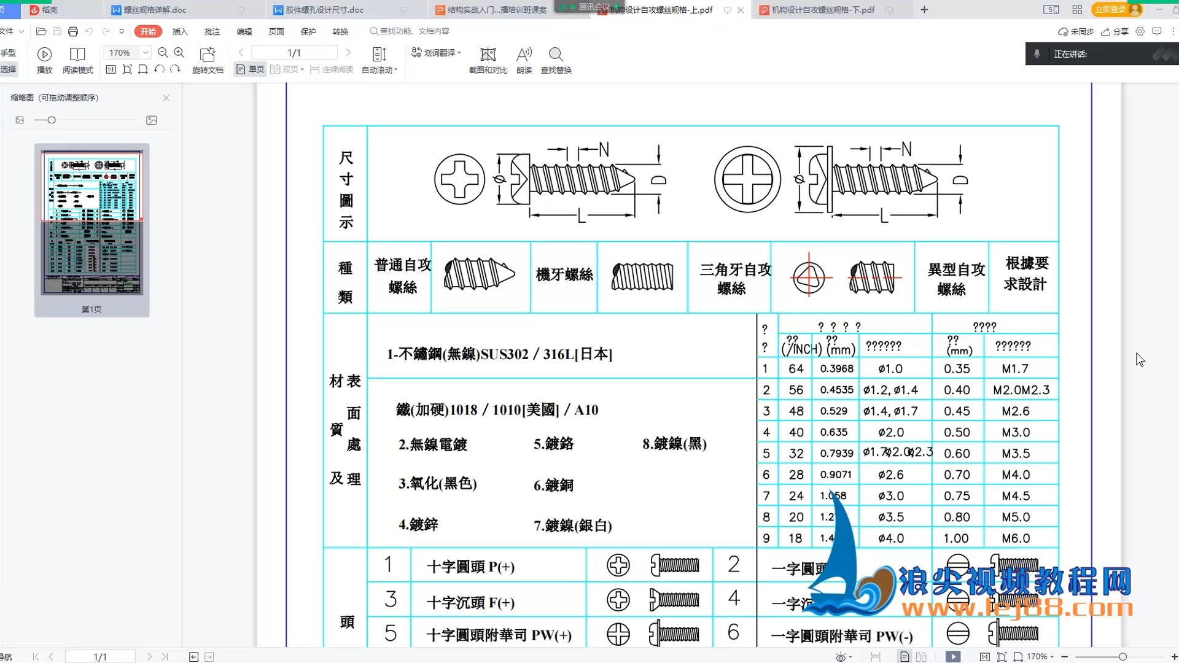The height and width of the screenshot is (663, 1179).
Task: Adjust the status bar zoom slider
Action: pyautogui.click(x=1123, y=657)
